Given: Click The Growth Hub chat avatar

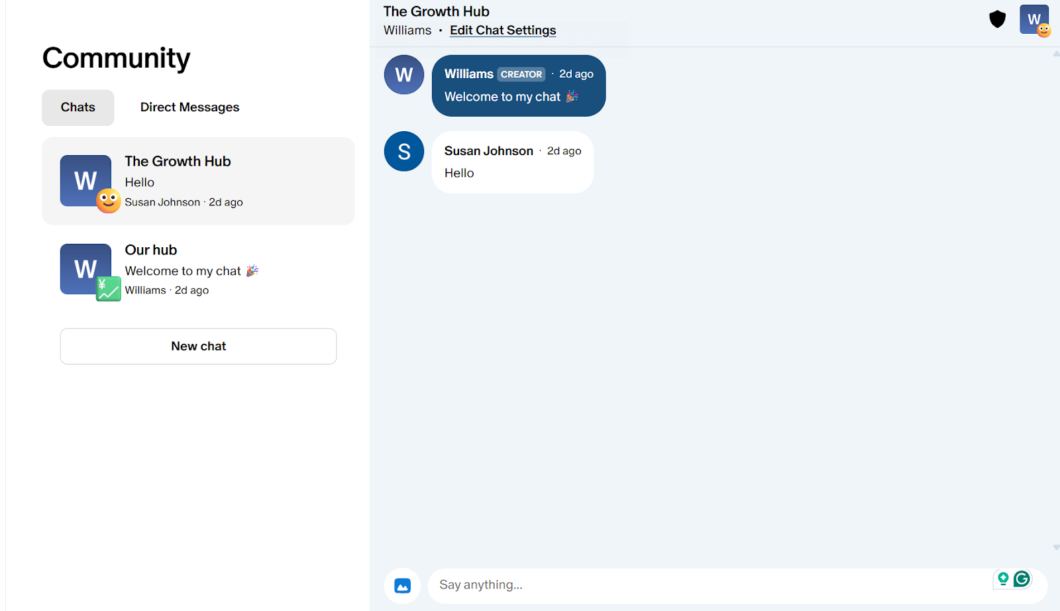Looking at the screenshot, I should [86, 181].
